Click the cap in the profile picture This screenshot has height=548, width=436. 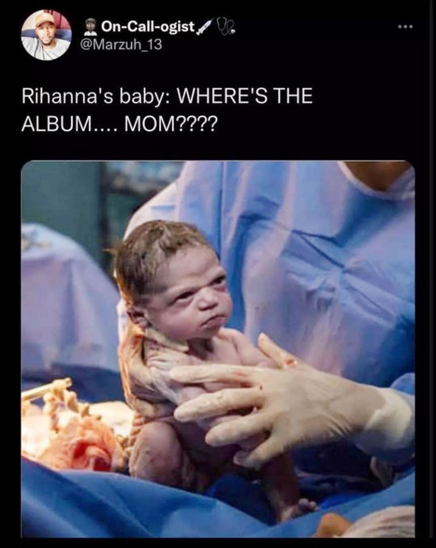click(x=45, y=18)
